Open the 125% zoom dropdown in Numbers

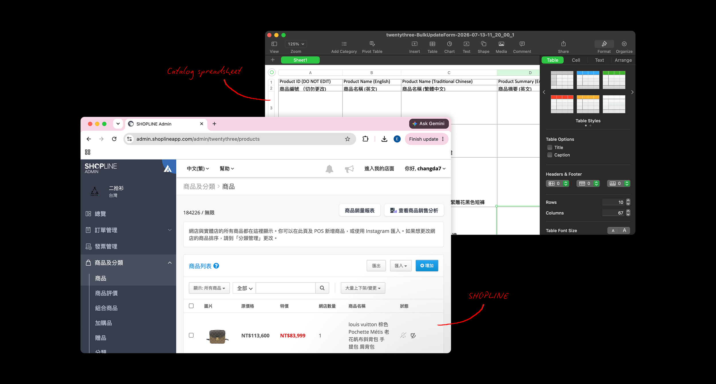[296, 44]
